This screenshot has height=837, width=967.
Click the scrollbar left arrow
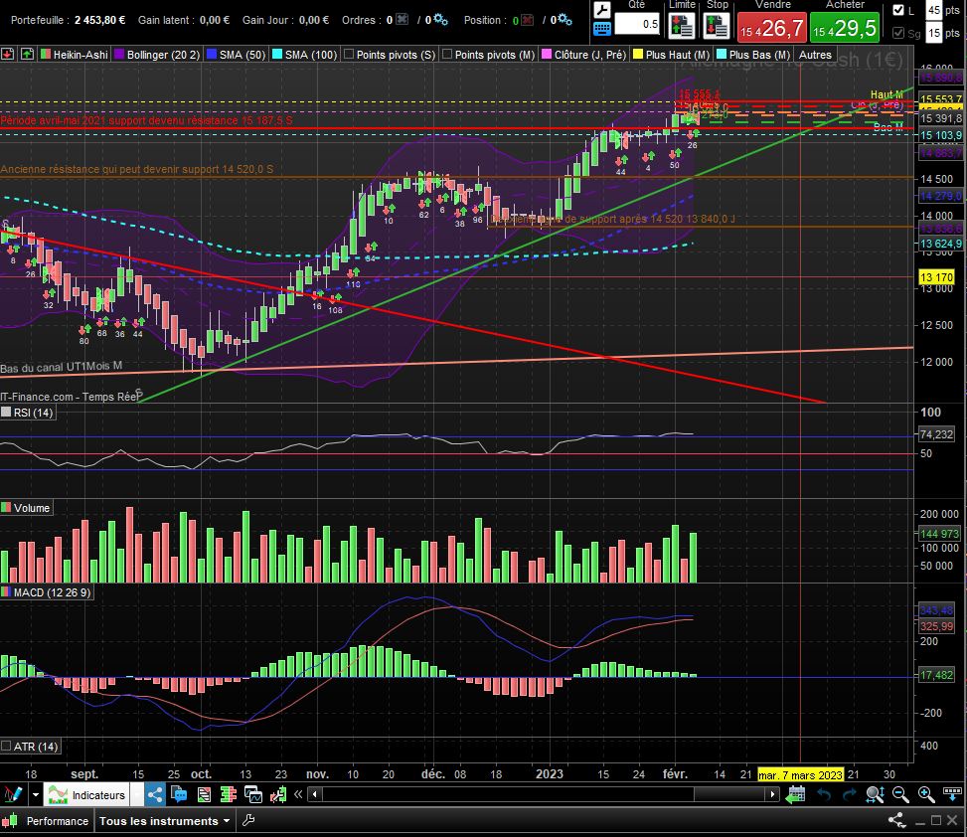pyautogui.click(x=314, y=794)
